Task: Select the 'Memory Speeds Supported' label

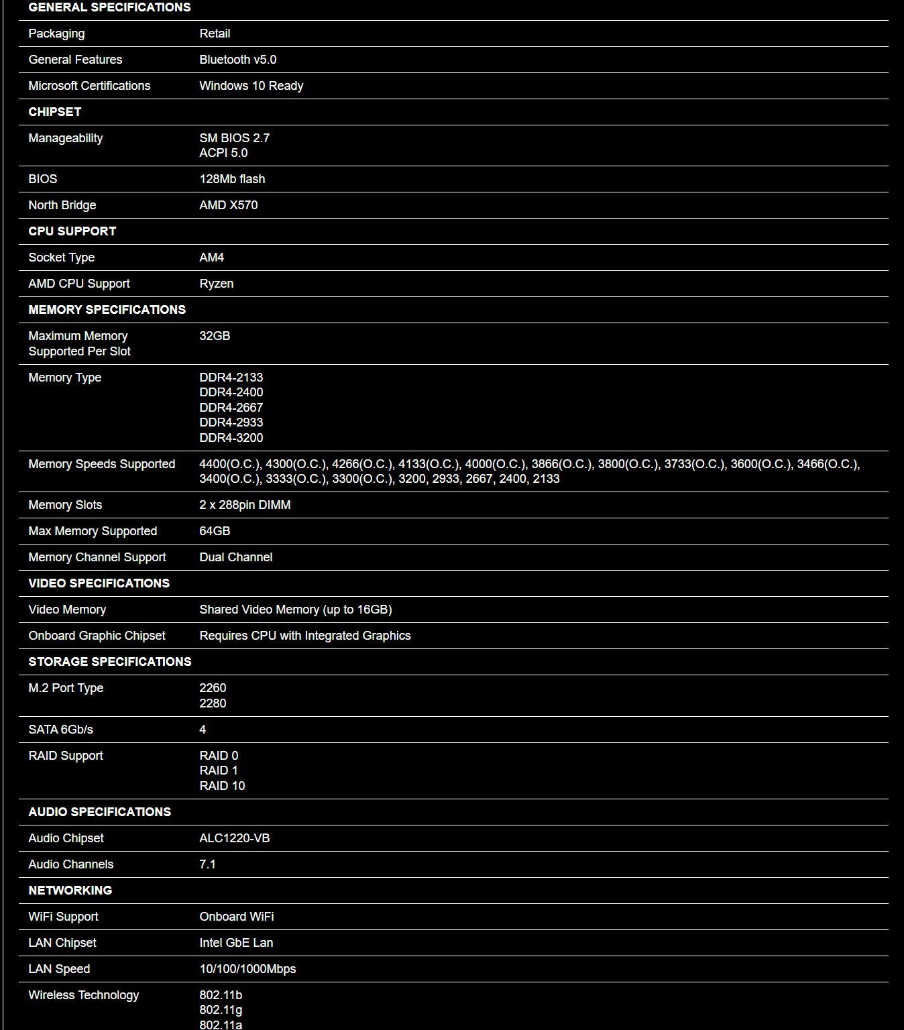Action: (101, 464)
